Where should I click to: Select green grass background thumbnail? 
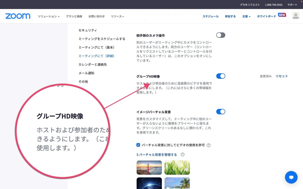(177, 168)
